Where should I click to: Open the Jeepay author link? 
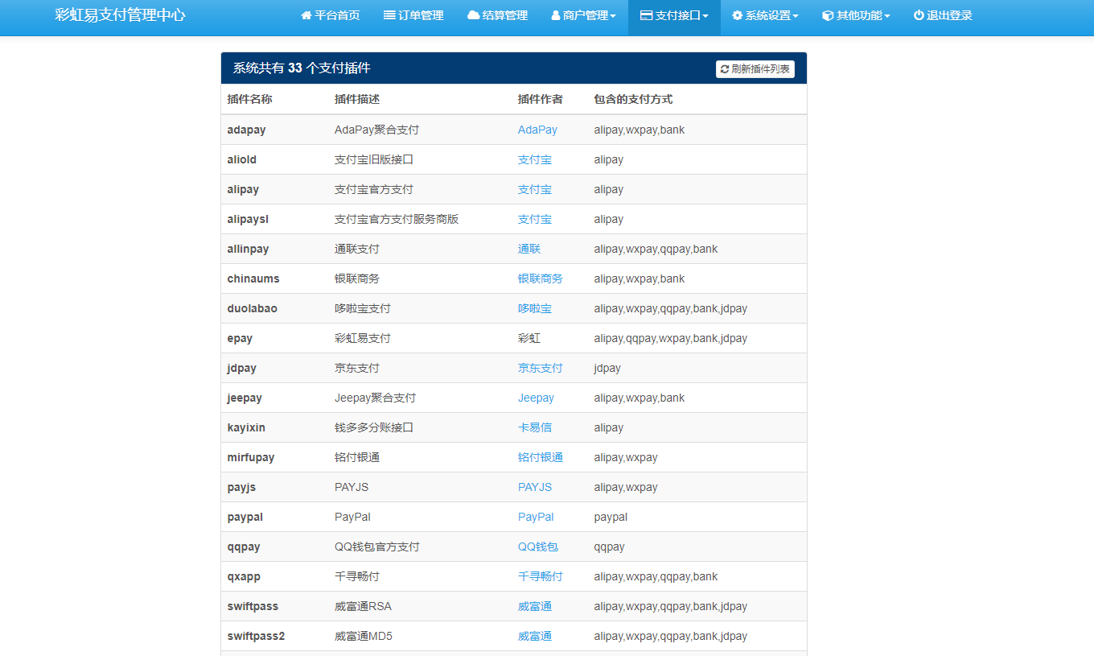536,398
